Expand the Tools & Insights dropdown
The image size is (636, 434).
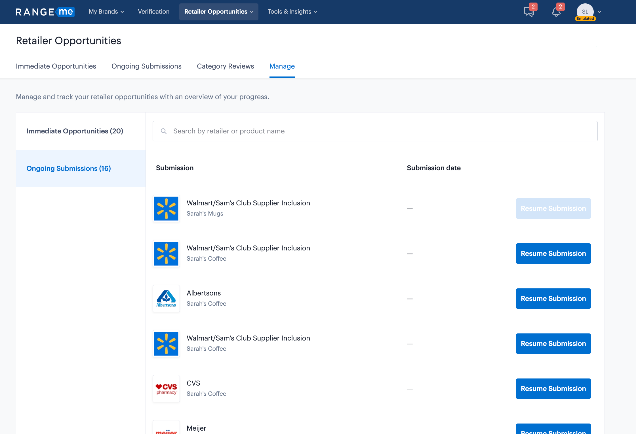pos(292,12)
